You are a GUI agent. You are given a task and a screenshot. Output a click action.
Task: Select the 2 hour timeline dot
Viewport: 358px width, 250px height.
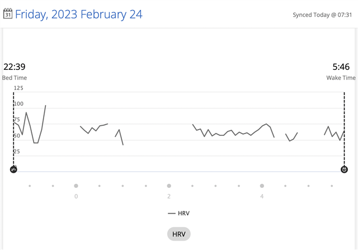point(169,186)
